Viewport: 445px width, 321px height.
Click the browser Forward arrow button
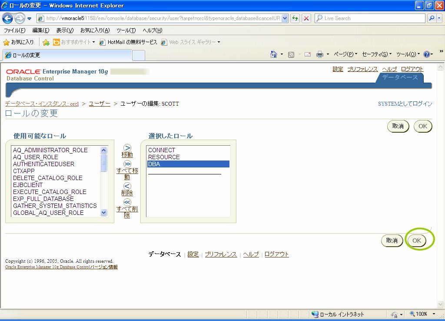coord(19,18)
